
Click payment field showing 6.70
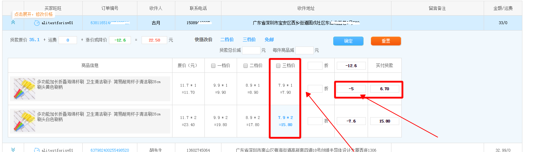(384, 89)
